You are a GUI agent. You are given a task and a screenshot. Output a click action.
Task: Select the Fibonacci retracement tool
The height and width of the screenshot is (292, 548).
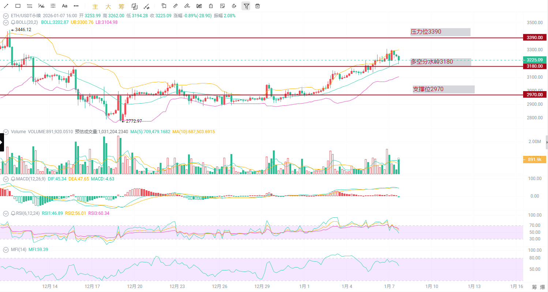click(x=41, y=6)
